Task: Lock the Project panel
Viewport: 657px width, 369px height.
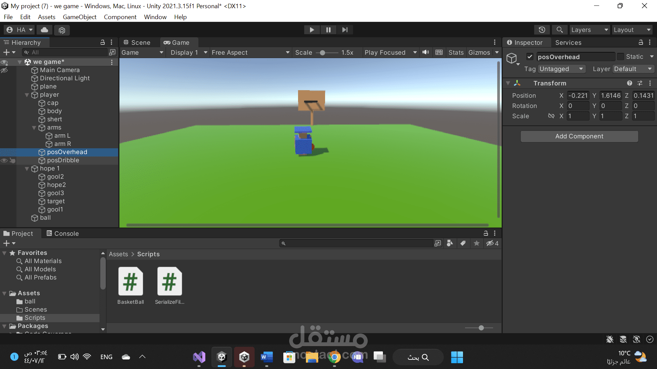Action: (486, 233)
